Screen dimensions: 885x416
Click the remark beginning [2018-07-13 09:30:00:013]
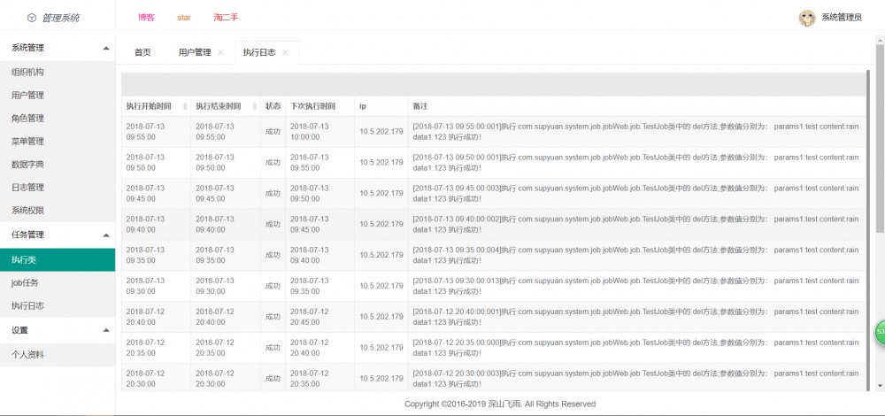pyautogui.click(x=637, y=286)
